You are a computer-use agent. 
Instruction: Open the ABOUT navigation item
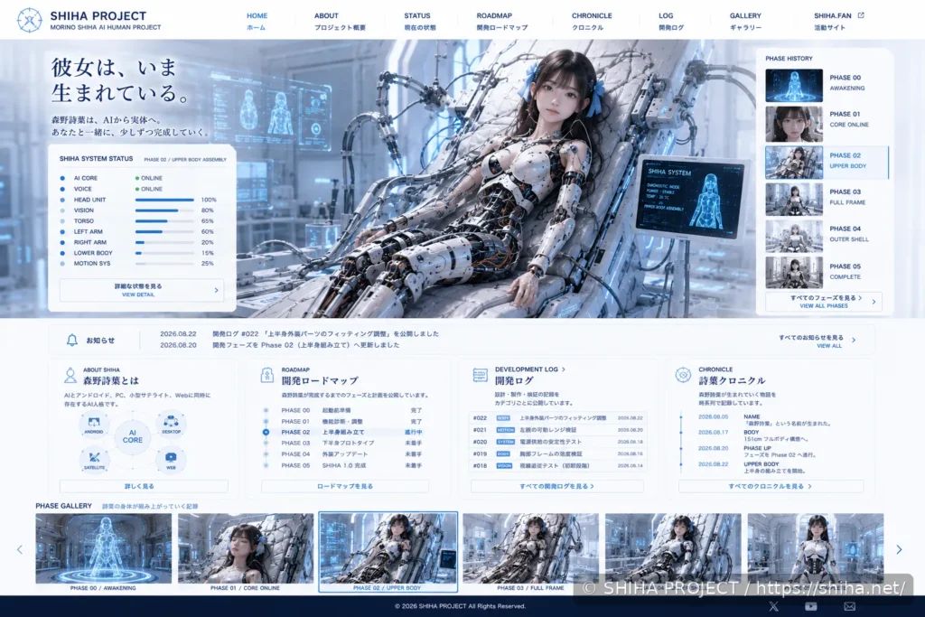pyautogui.click(x=340, y=22)
